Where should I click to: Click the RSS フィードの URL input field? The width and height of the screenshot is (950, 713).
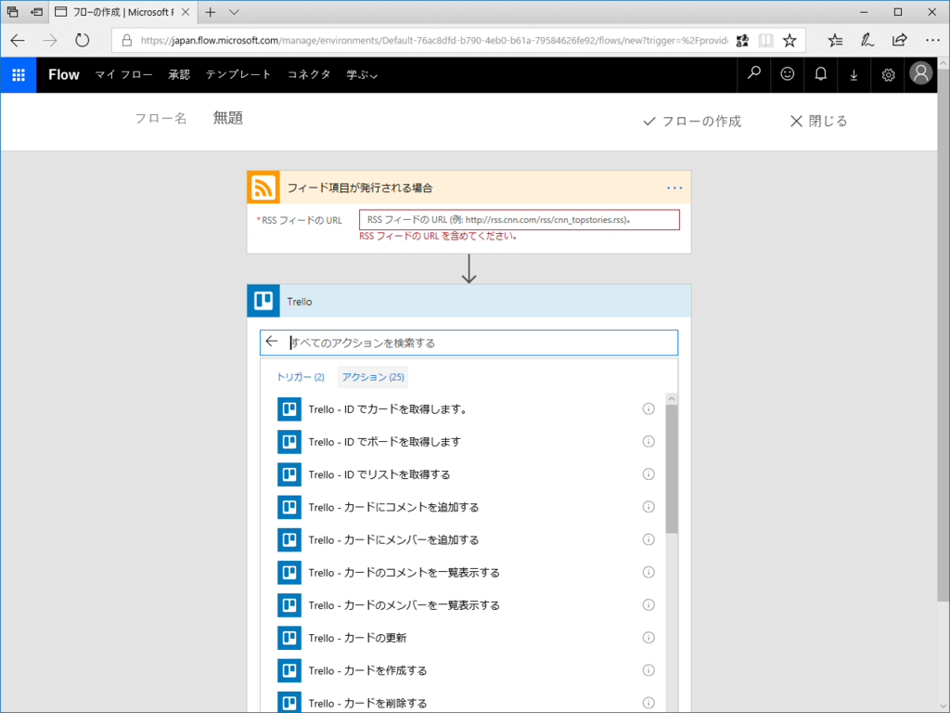coord(520,219)
